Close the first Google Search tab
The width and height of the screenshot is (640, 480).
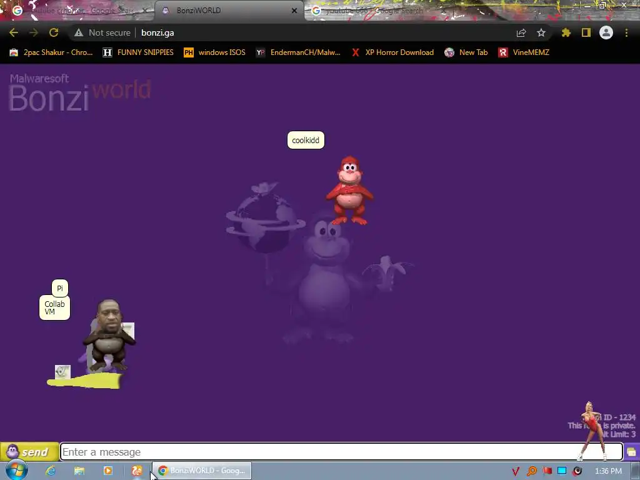144,11
